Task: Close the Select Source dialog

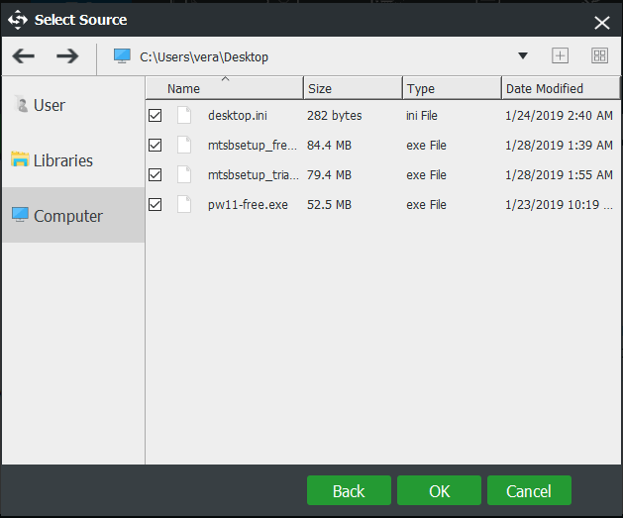Action: 602,23
